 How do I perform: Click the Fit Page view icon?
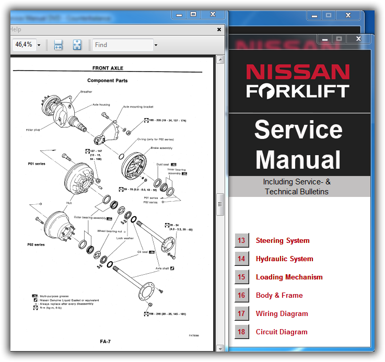coord(77,45)
